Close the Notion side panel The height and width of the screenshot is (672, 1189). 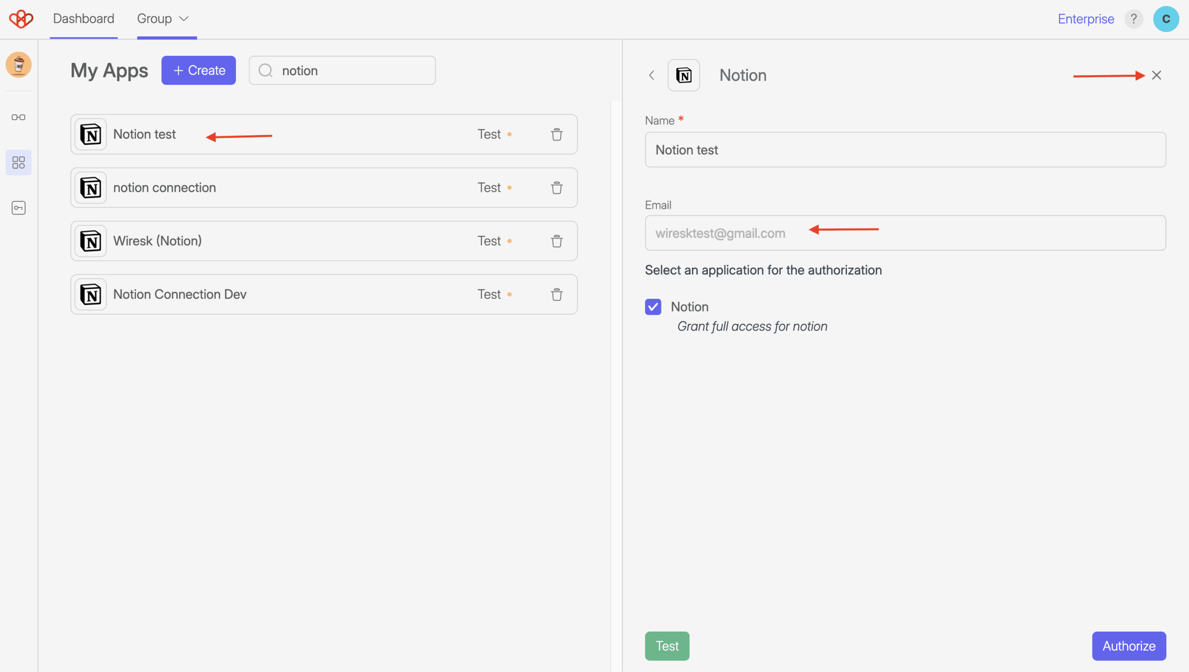click(1156, 75)
